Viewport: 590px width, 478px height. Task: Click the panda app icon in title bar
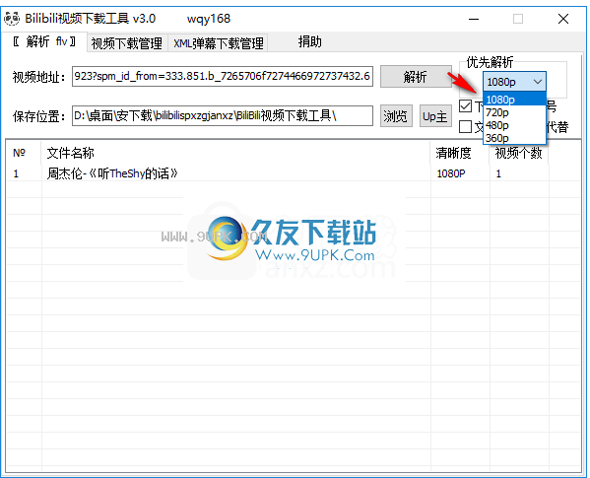[12, 19]
